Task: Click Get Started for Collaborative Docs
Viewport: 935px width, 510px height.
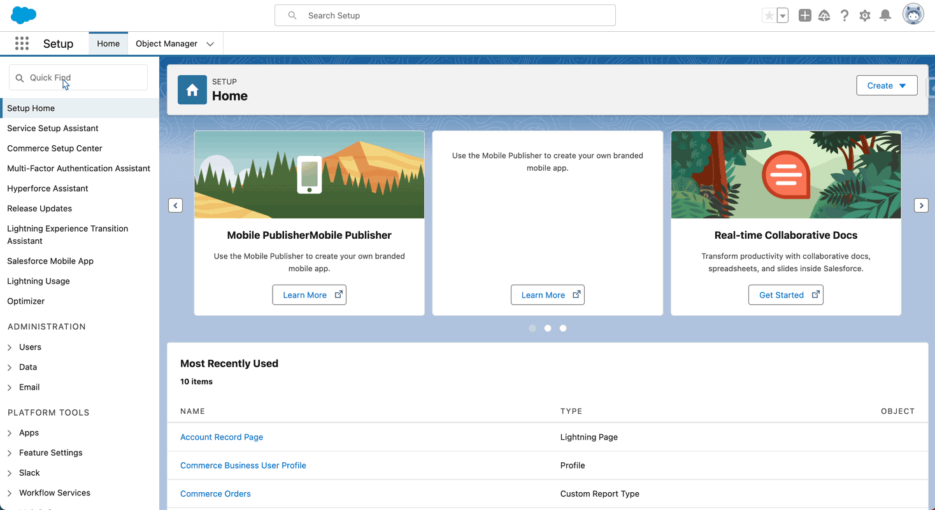Action: click(x=786, y=295)
